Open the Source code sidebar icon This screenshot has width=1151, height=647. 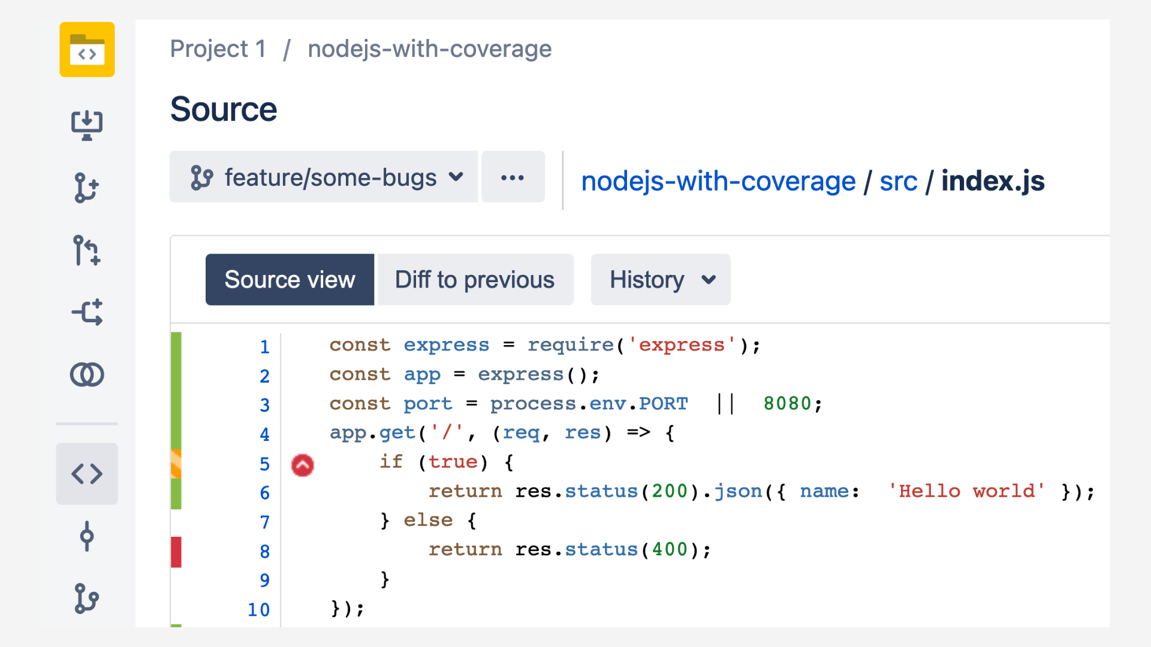(87, 474)
